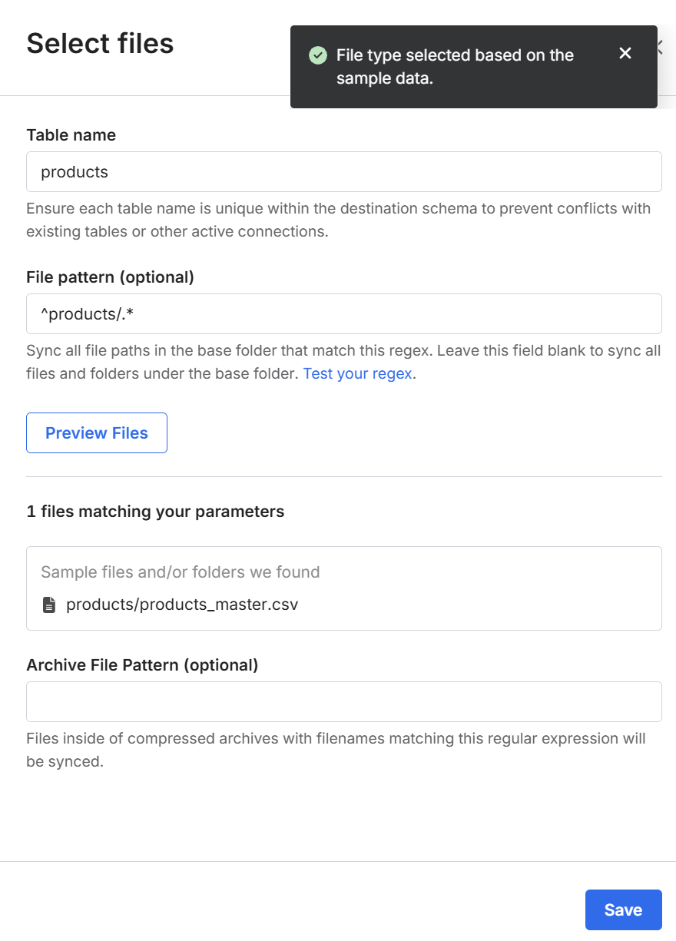This screenshot has width=676, height=941.
Task: Click the compressed archives help text
Action: [336, 750]
